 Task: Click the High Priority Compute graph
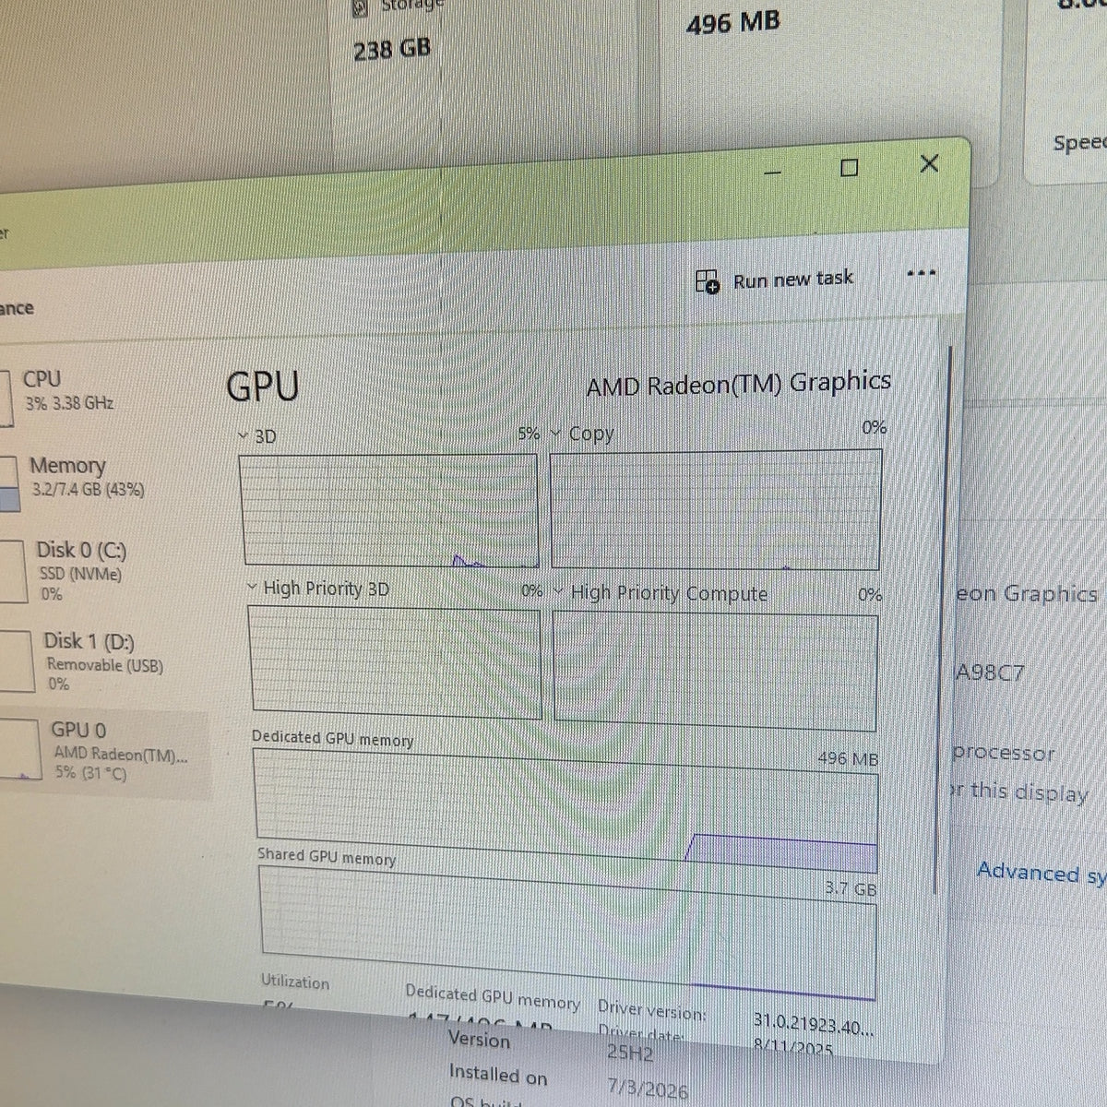click(715, 670)
